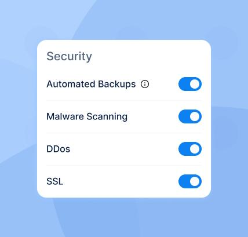This screenshot has height=237, width=248.
Task: Turn off the Malware Scanning switch
Action: click(190, 116)
